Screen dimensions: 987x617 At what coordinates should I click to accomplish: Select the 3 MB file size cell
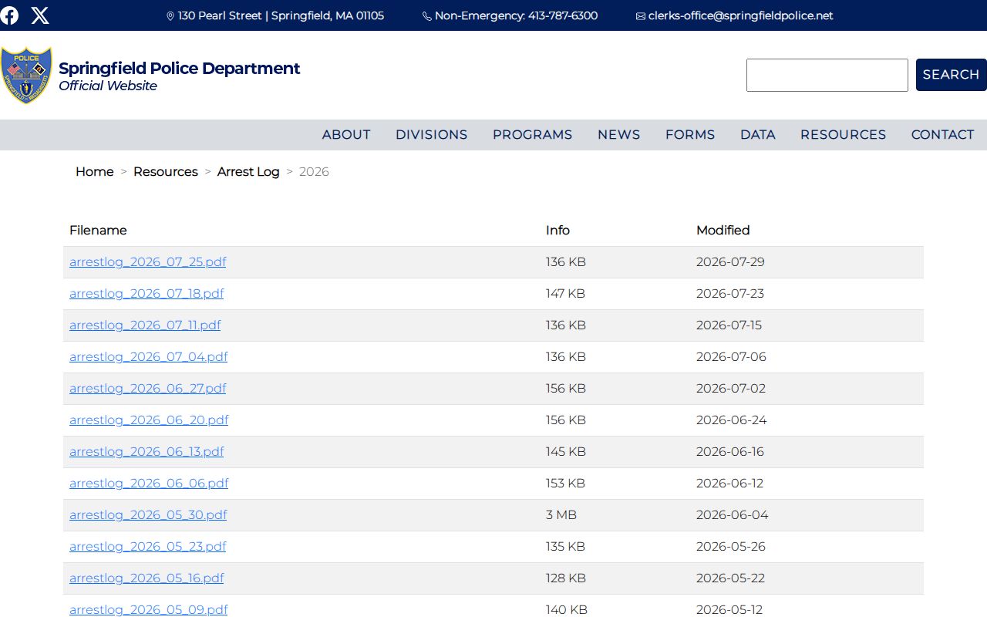point(561,515)
